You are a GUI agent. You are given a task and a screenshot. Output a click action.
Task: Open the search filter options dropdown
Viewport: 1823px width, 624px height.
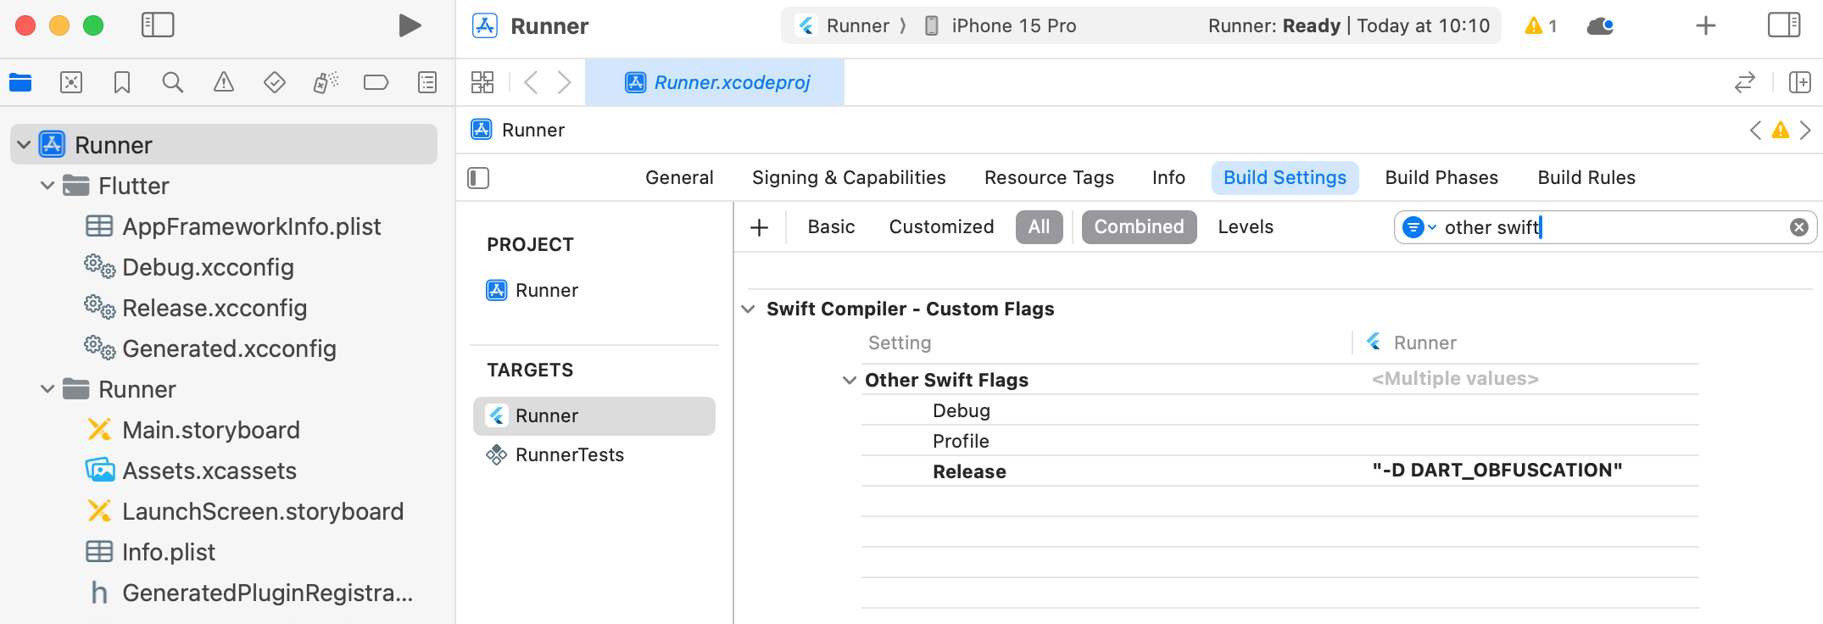1419,227
